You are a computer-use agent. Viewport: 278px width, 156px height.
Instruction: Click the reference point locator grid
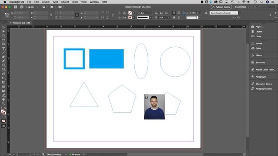pos(7,15)
